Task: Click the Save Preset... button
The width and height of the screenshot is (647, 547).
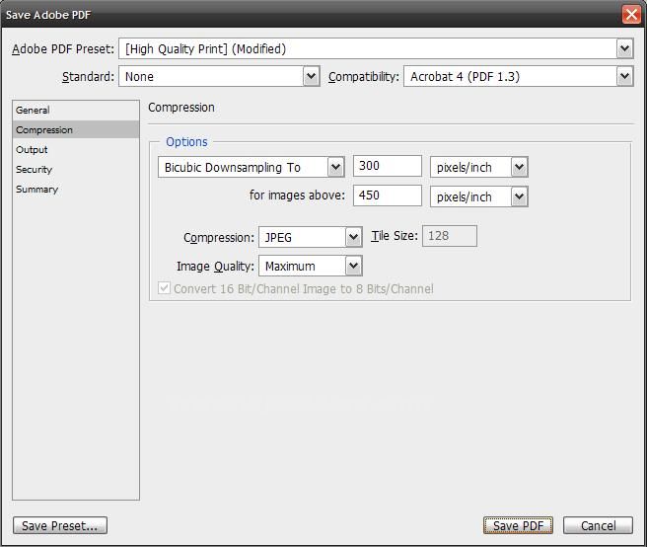Action: point(60,525)
